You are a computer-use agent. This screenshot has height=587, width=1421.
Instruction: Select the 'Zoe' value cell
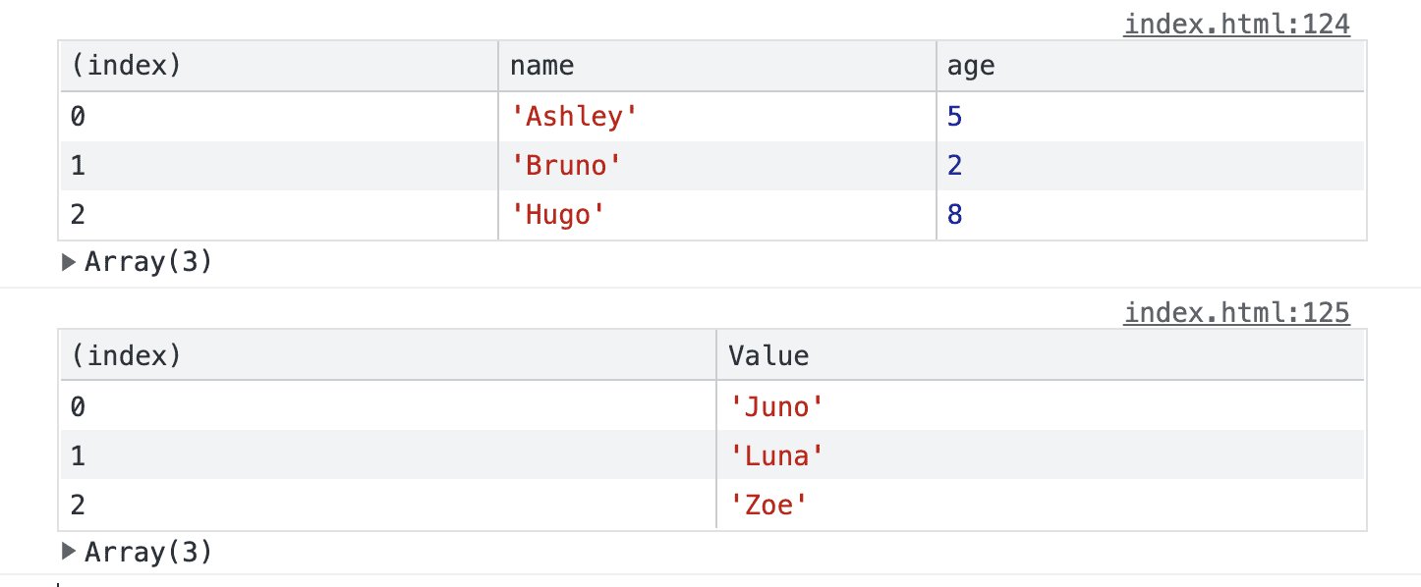[1041, 505]
